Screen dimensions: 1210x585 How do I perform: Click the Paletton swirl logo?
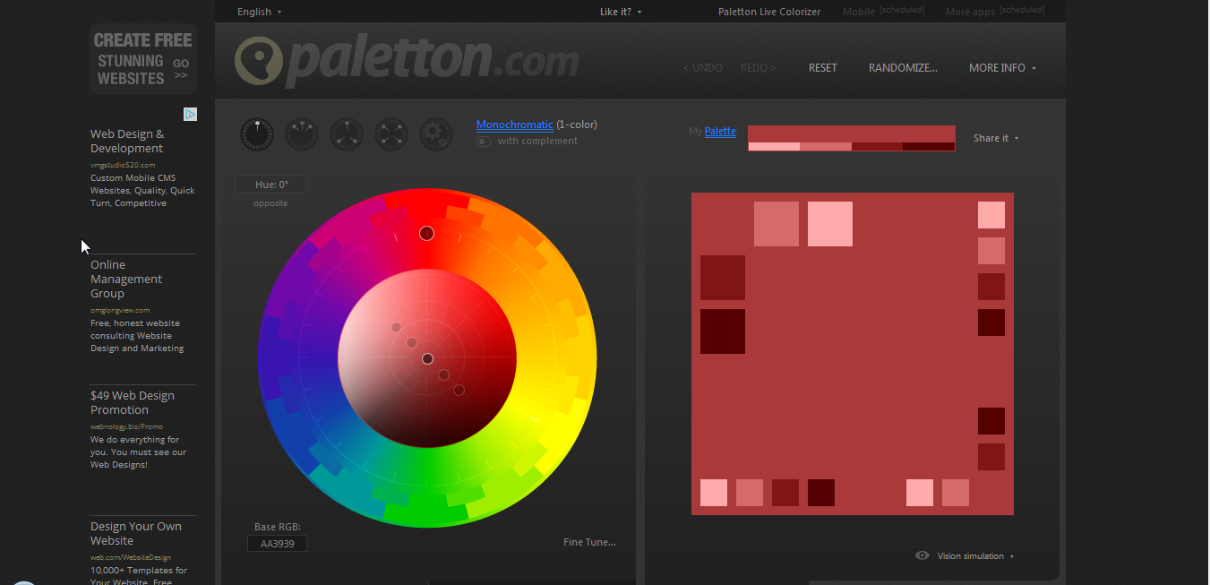(x=257, y=61)
